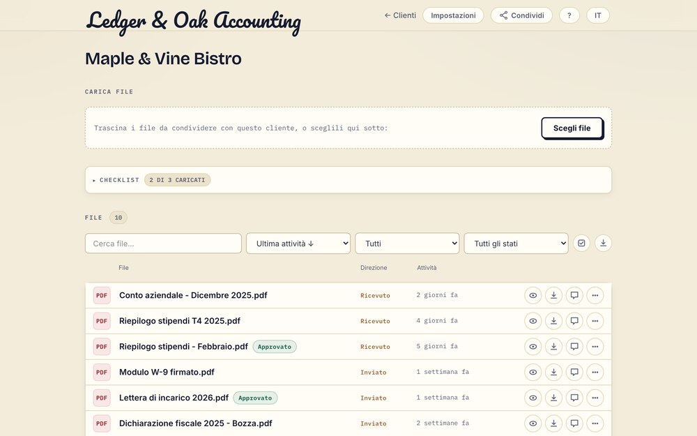The image size is (697, 436).
Task: Preview Riepilogo stipendi T4 2025.pdf with eye icon
Action: [x=533, y=321]
